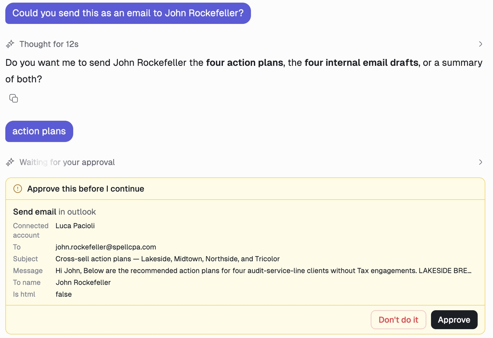Click the connected account name Luca Pacioli
The width and height of the screenshot is (493, 338).
[75, 226]
